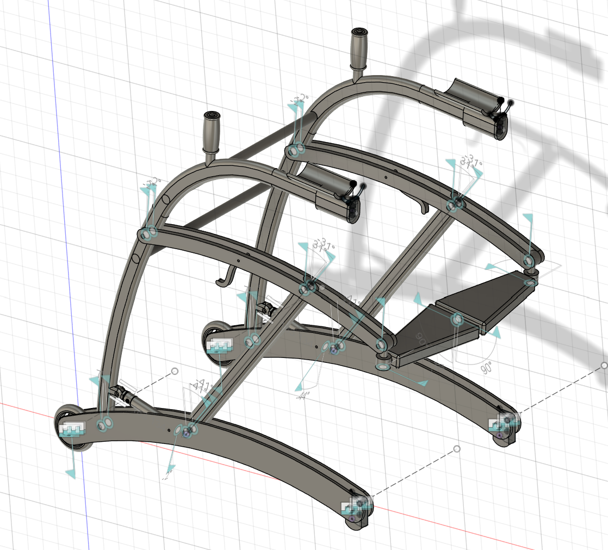
Task: Select the caster wheel under the near base rail end
Action: tap(357, 521)
